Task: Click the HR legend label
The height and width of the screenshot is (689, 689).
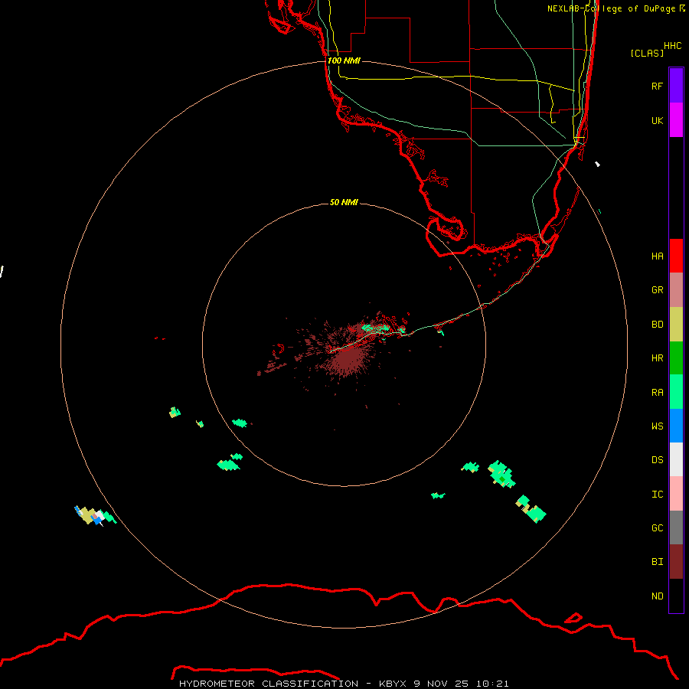Action: 657,358
